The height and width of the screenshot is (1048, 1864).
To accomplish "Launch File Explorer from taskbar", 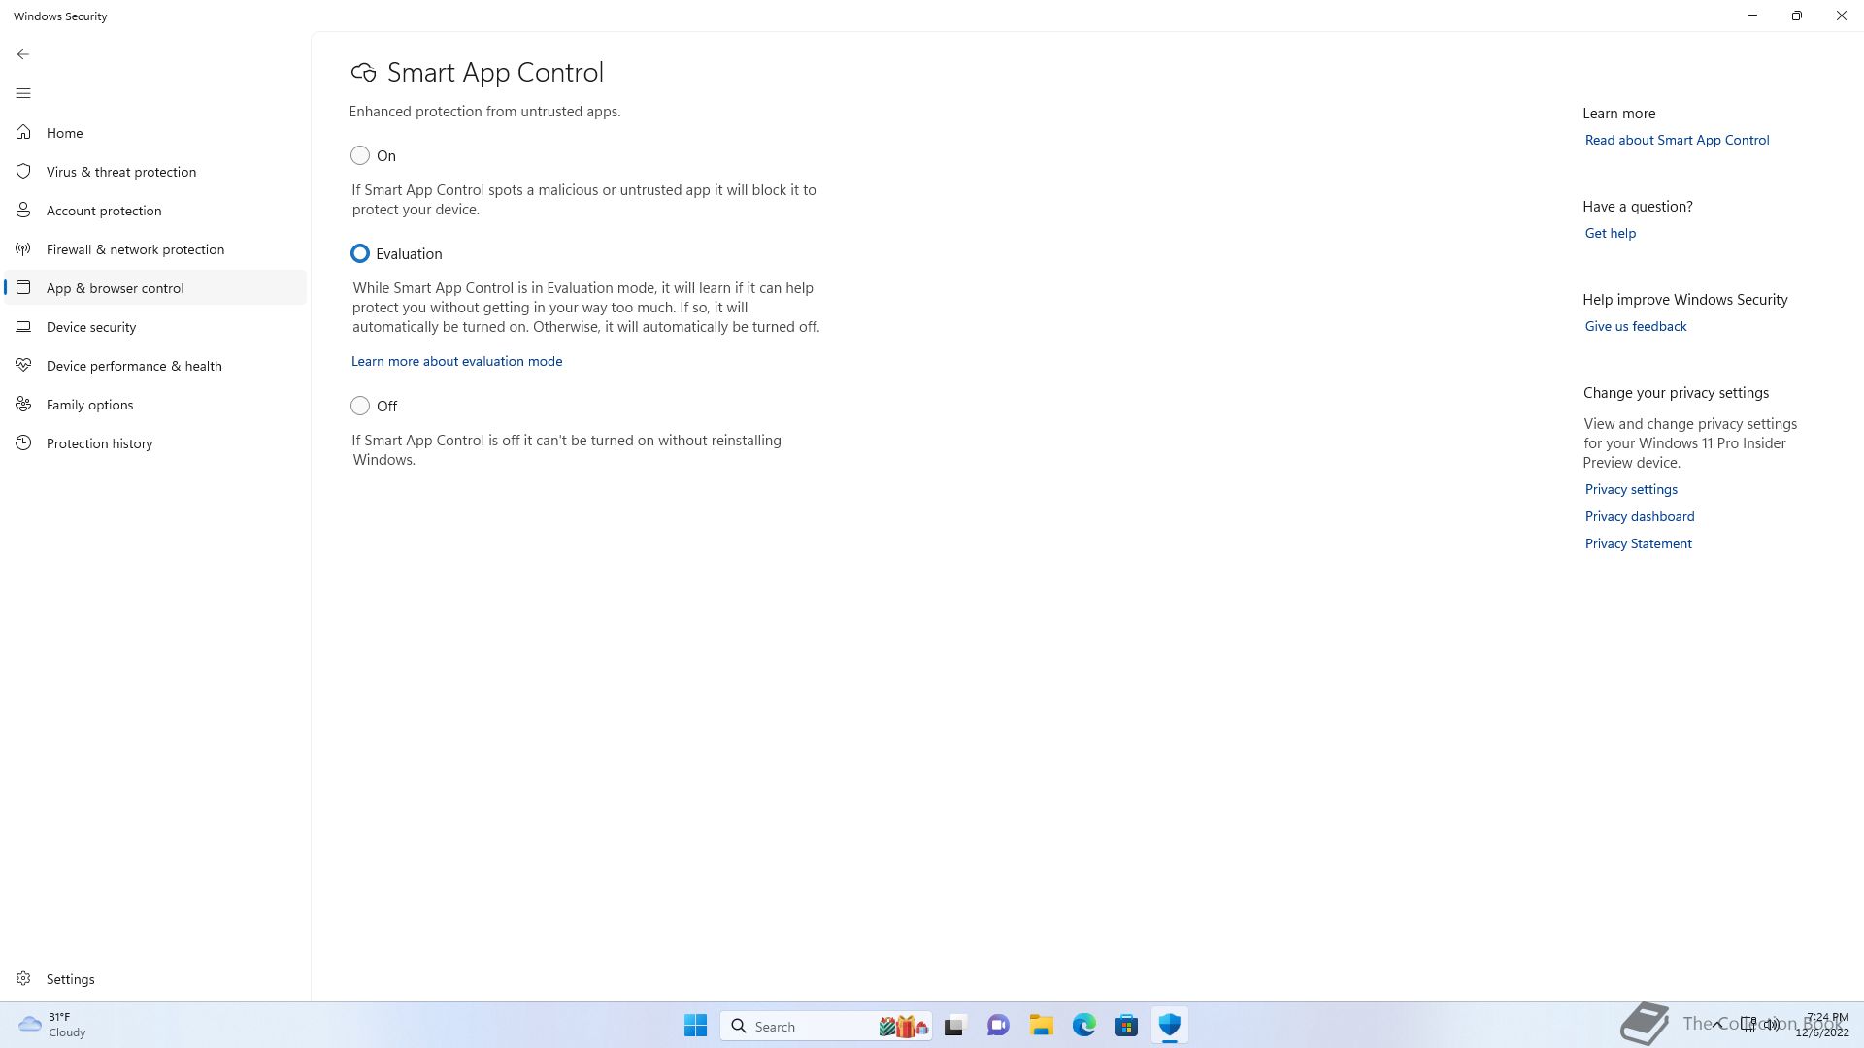I will (1042, 1026).
